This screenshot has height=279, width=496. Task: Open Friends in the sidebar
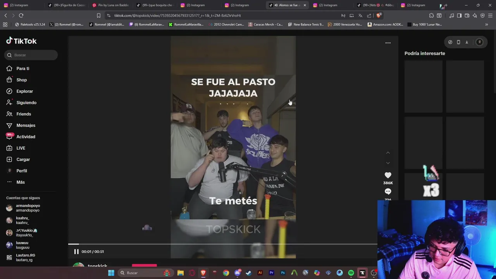click(19, 114)
